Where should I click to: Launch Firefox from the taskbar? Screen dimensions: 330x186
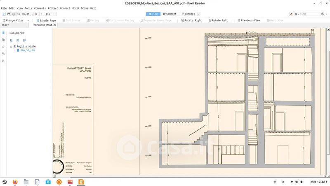pyautogui.click(x=15, y=182)
